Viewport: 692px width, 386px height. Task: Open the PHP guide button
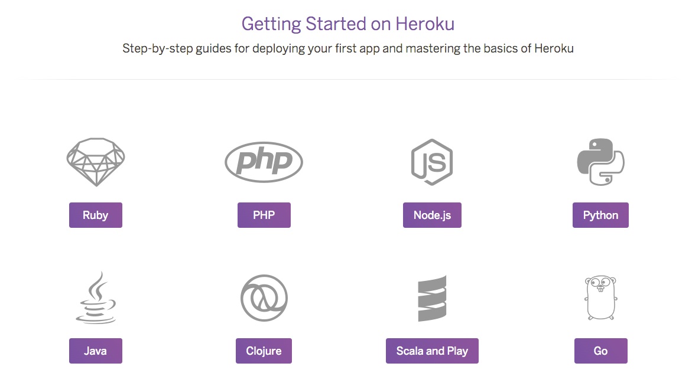(264, 215)
